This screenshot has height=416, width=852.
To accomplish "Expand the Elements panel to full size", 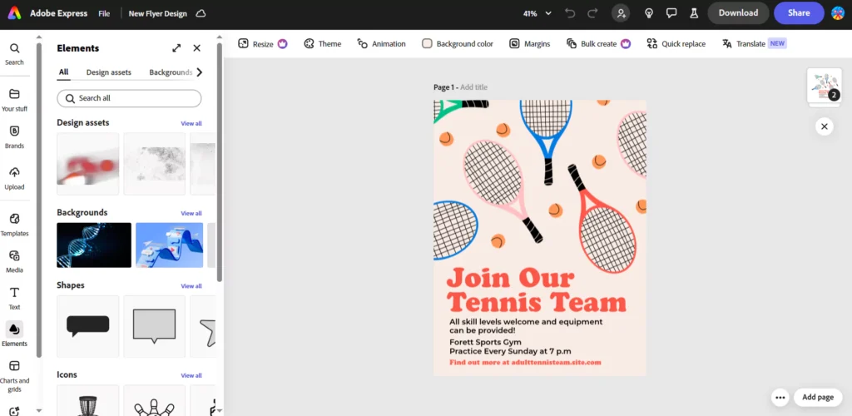I will coord(176,48).
